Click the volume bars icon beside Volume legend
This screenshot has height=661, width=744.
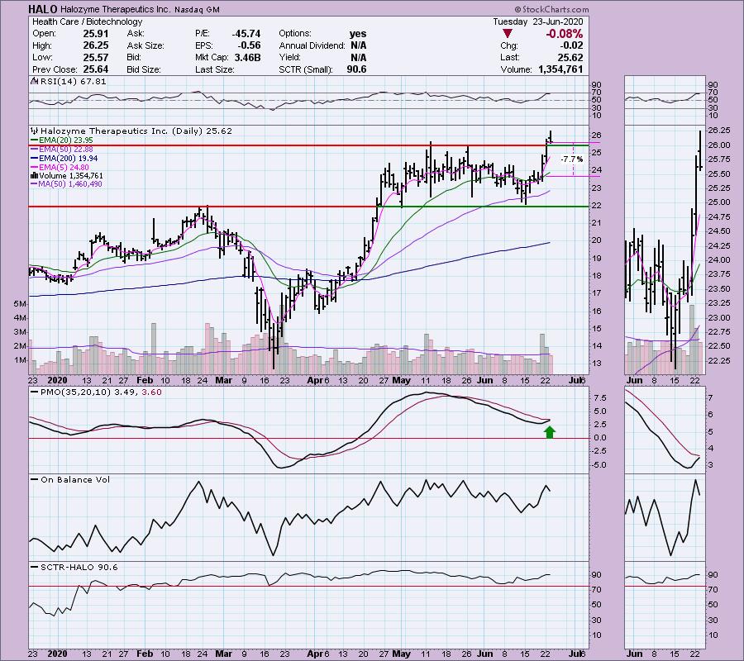coord(34,175)
